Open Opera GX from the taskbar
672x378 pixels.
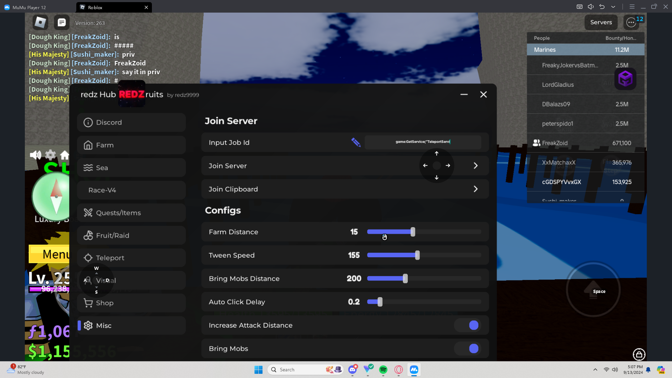399,370
